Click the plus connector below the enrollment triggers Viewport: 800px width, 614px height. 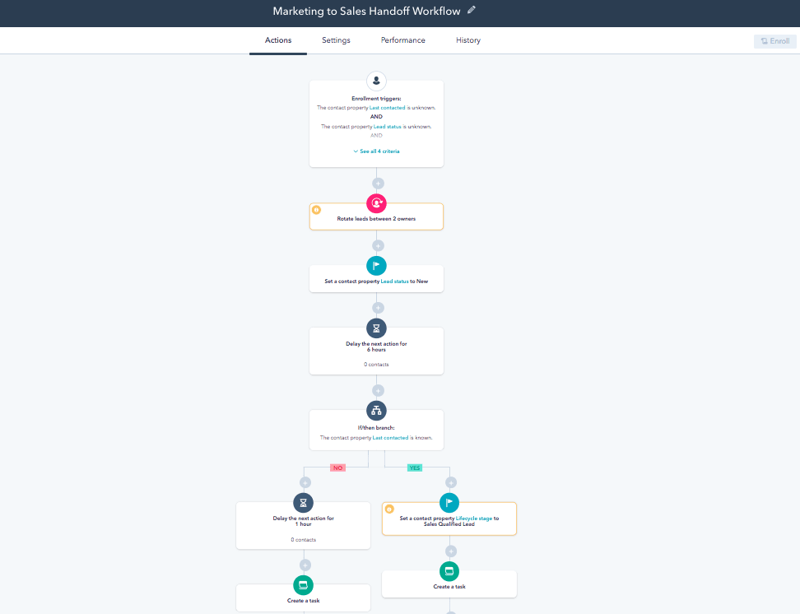coord(376,183)
